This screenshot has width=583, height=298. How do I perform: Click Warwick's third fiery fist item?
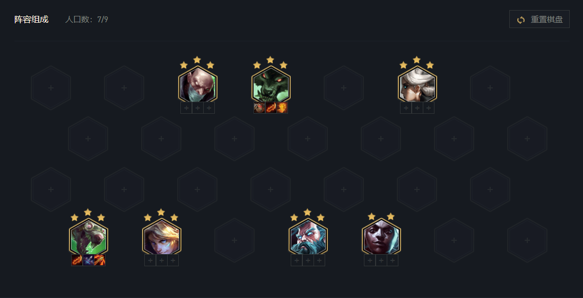pos(282,108)
